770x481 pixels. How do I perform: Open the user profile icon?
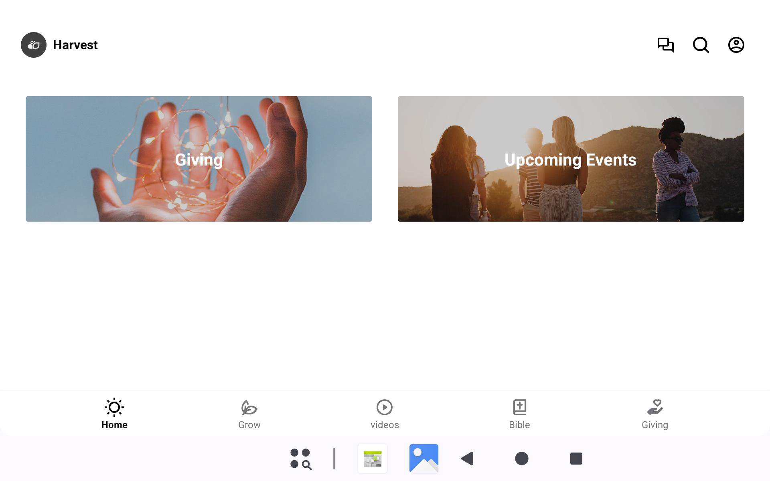pyautogui.click(x=736, y=45)
